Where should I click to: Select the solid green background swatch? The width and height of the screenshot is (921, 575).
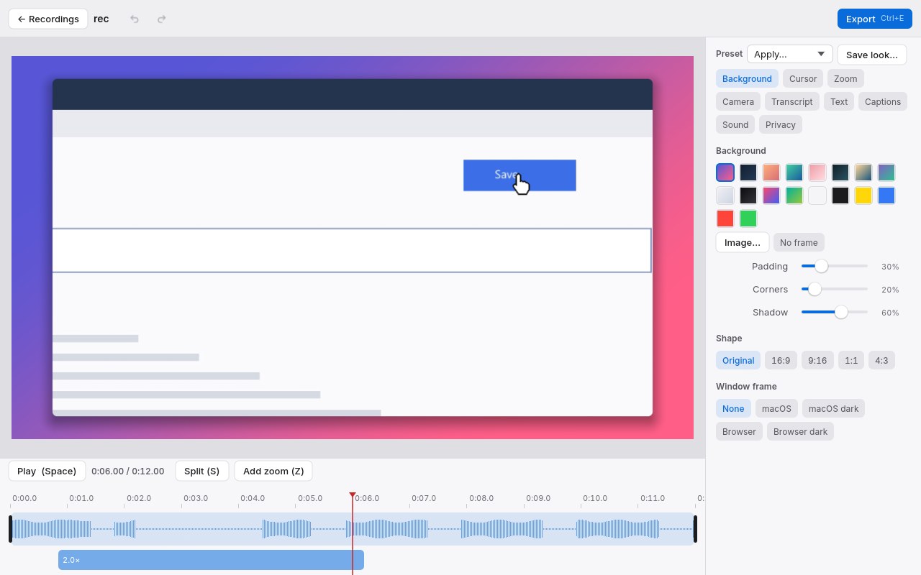748,218
